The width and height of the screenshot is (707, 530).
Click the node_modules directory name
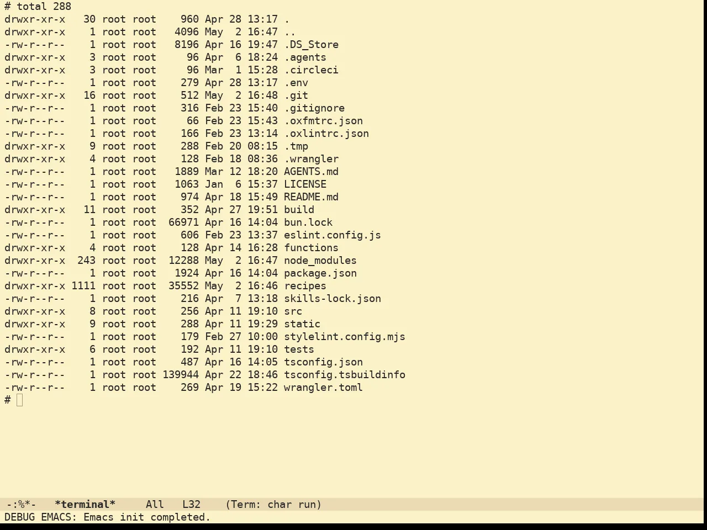coord(320,261)
